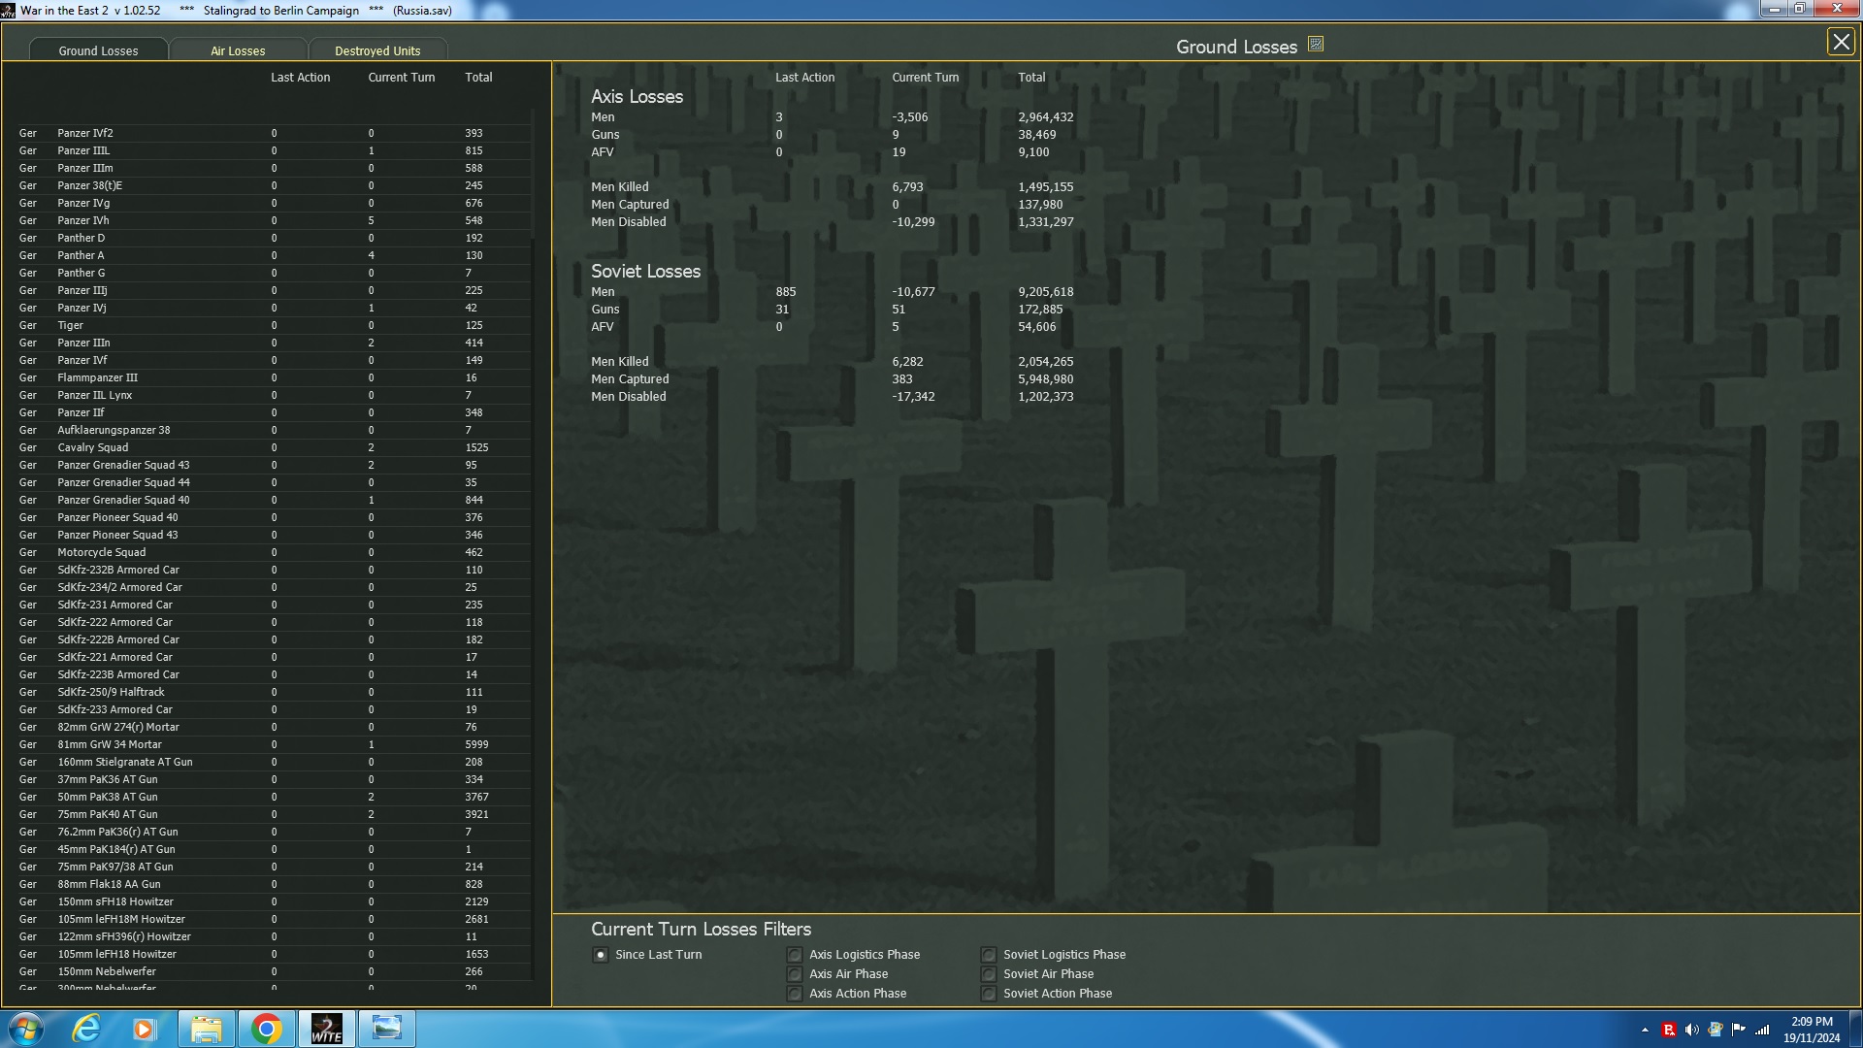The width and height of the screenshot is (1863, 1048).
Task: Select the Panzer IVf2 row
Action: click(274, 133)
